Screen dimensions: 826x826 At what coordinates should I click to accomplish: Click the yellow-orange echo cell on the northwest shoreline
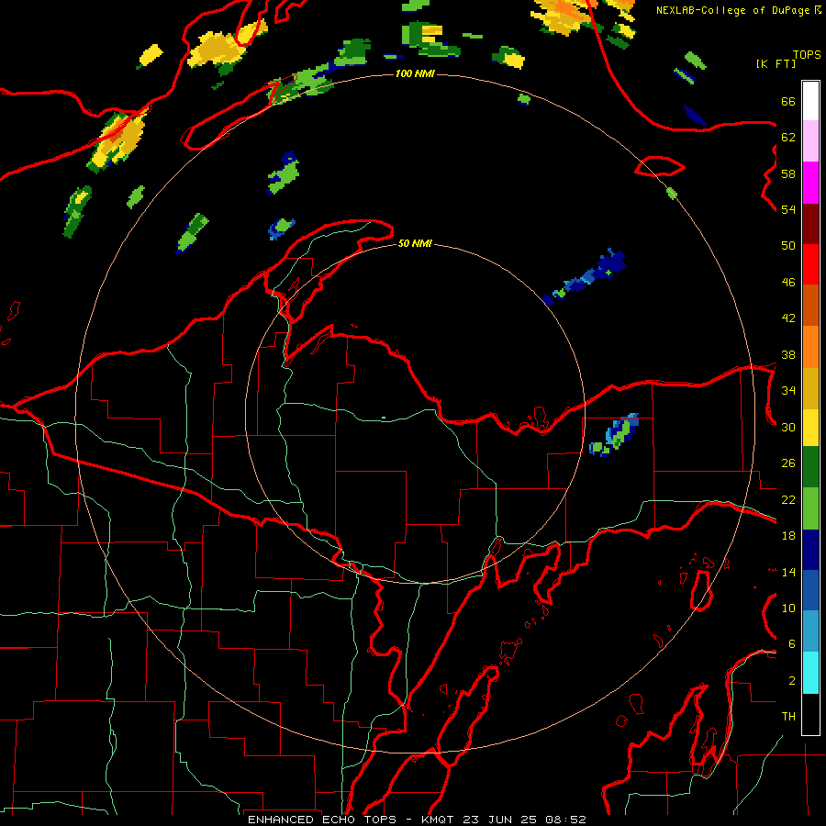click(118, 140)
